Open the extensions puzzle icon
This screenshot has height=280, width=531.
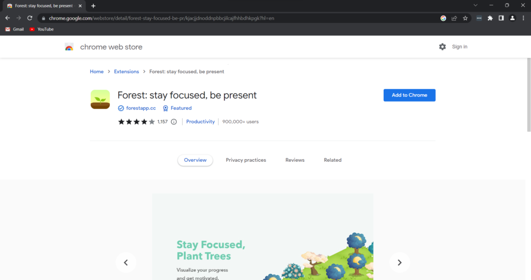[490, 18]
